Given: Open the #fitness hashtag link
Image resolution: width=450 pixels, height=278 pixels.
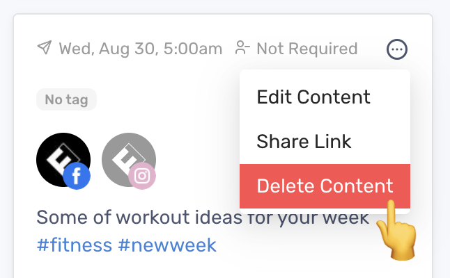Looking at the screenshot, I should (75, 245).
